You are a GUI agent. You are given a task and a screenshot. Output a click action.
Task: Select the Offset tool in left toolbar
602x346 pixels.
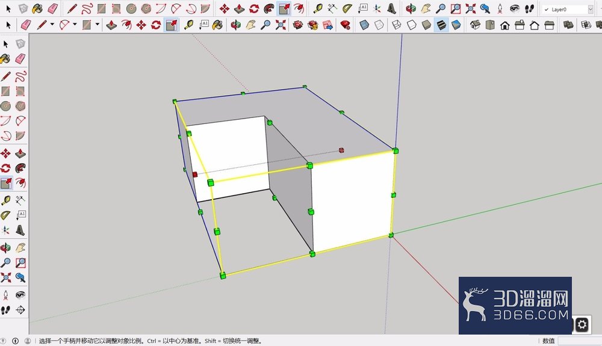[x=20, y=183]
